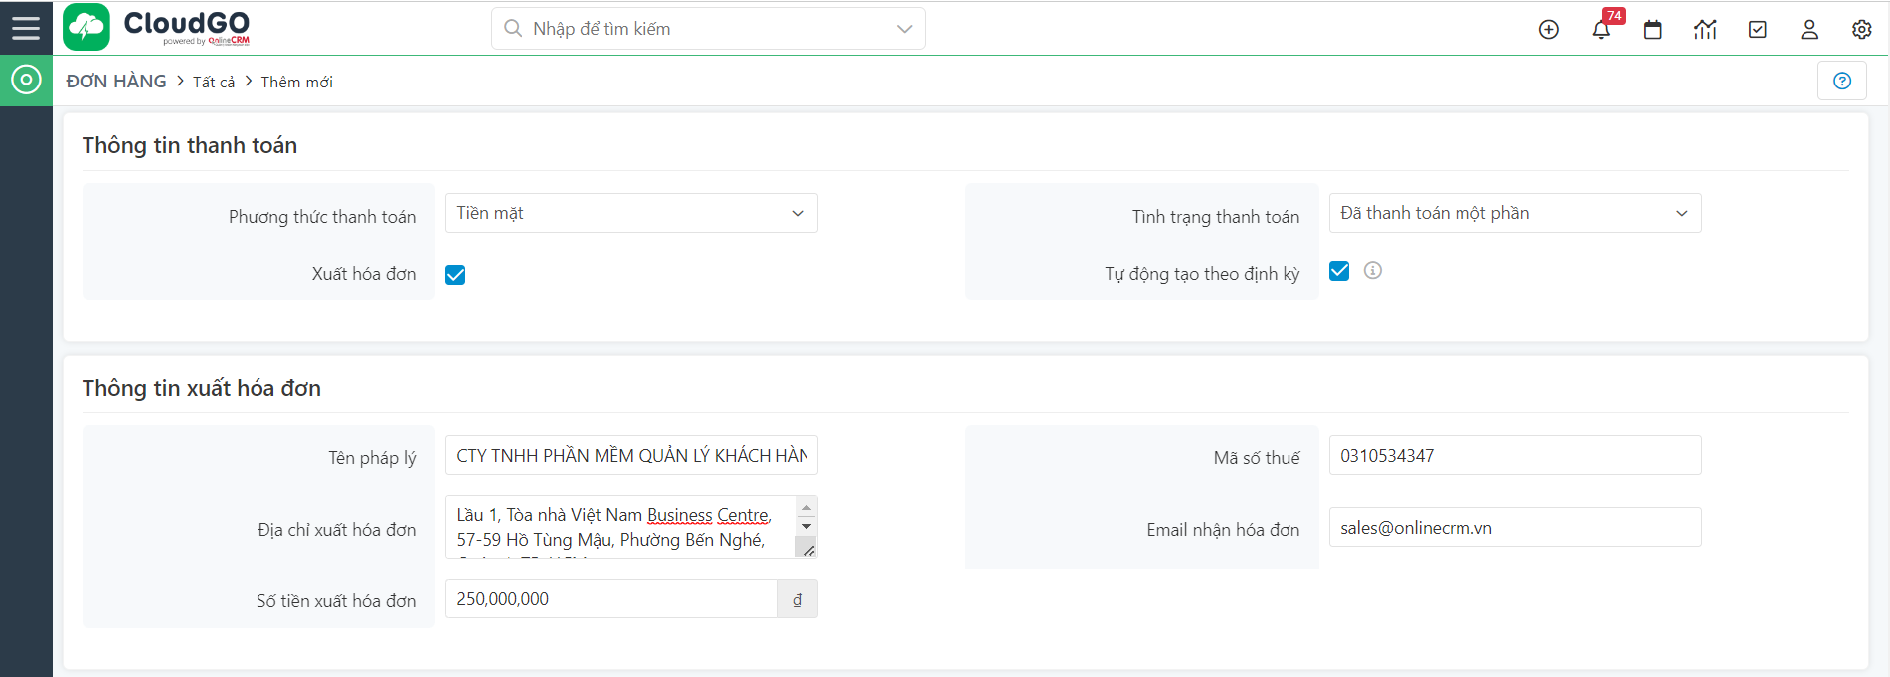Uncheck the Xuất hóa đơn checkbox
The height and width of the screenshot is (677, 1890).
point(455,275)
